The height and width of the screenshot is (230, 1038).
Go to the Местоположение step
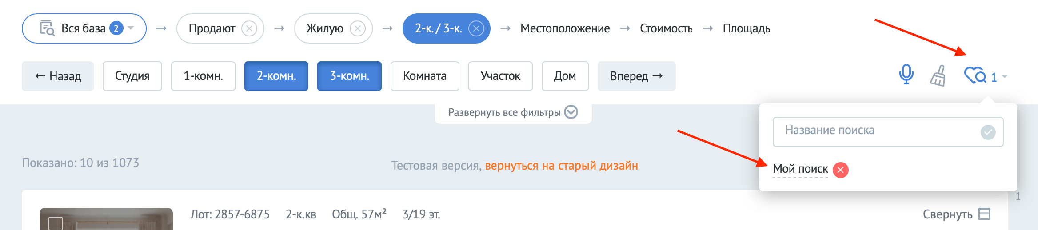tap(565, 28)
